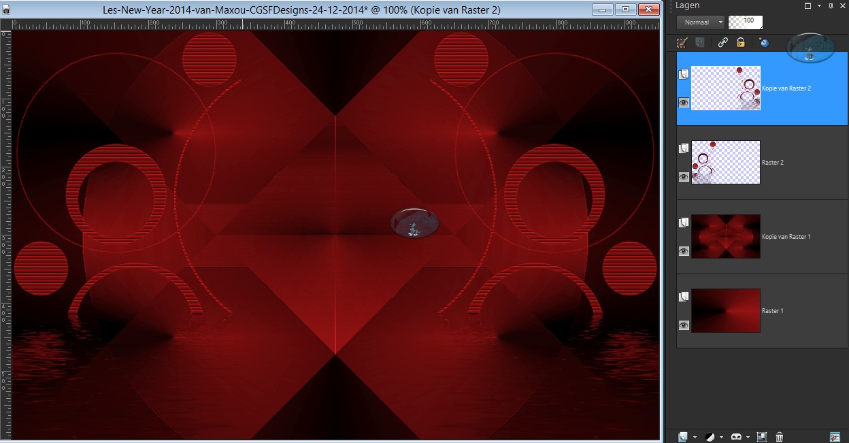The width and height of the screenshot is (849, 443).
Task: Delete layer using the trash can icon
Action: (780, 437)
